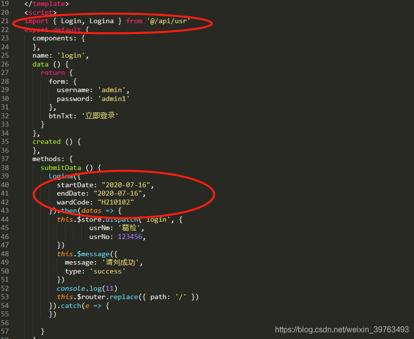Click '$router' on line 53
The image size is (414, 339).
click(x=91, y=297)
